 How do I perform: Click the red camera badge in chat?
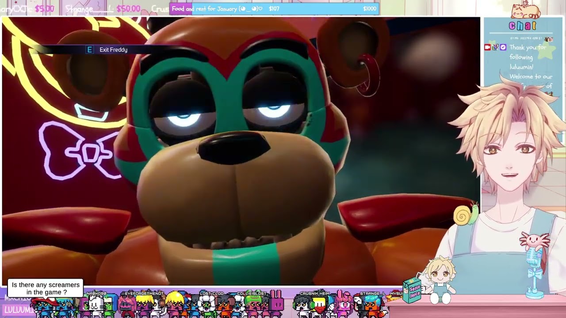tap(487, 47)
